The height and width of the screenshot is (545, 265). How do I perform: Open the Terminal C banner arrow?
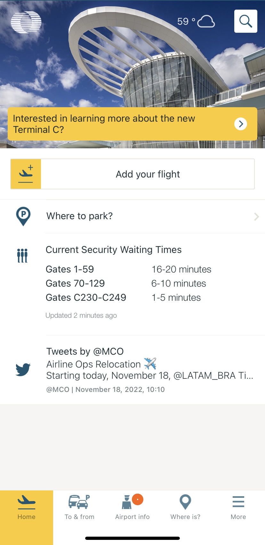[x=241, y=124]
